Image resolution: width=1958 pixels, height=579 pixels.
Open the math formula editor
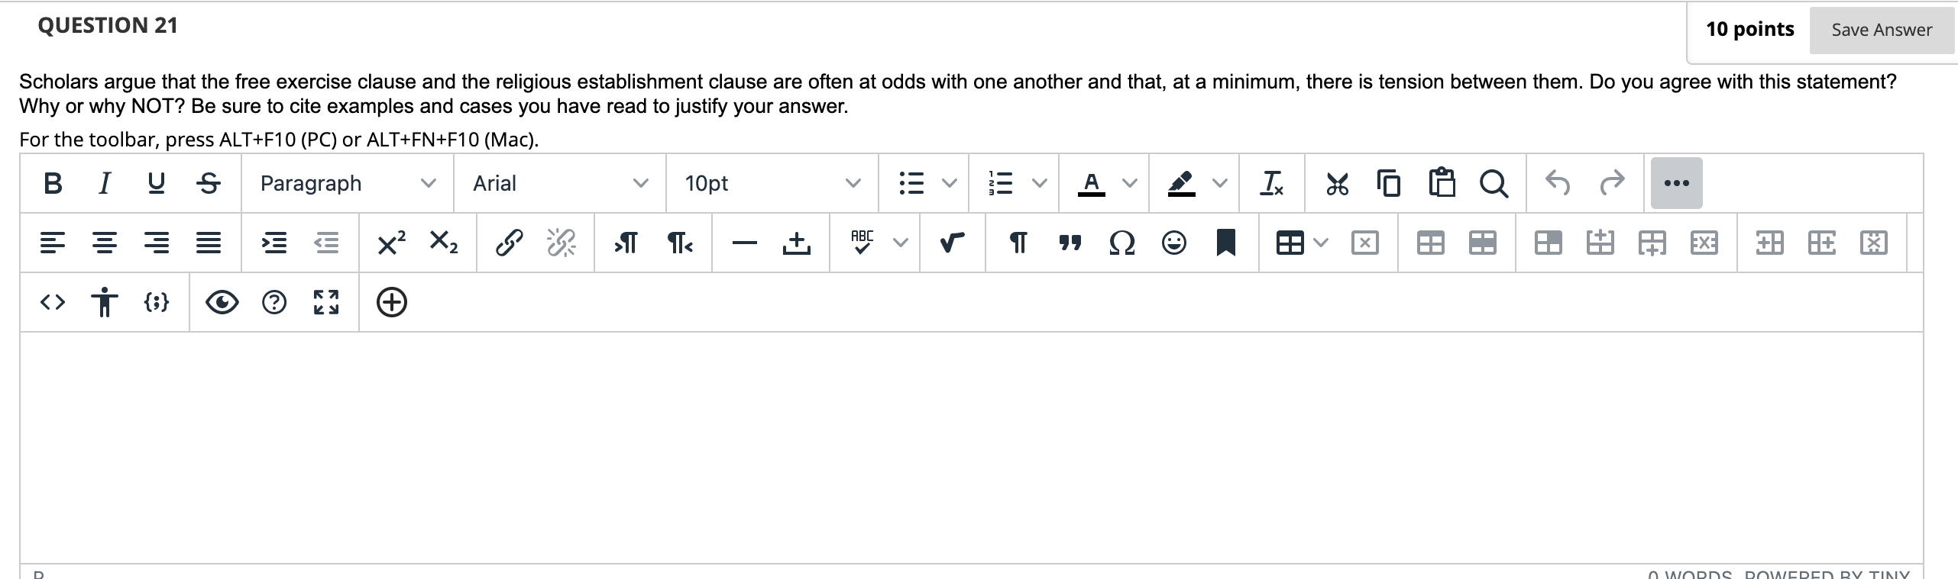click(x=952, y=243)
